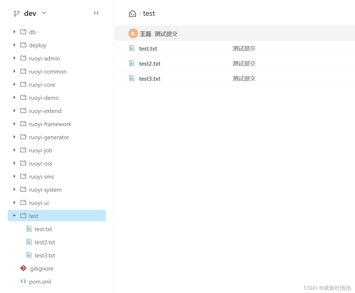355x293 pixels.
Task: Expand the ruoyi-demo folder arrow
Action: (x=15, y=98)
